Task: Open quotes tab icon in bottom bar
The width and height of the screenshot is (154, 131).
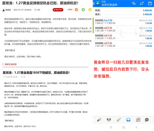Action: click(99, 120)
